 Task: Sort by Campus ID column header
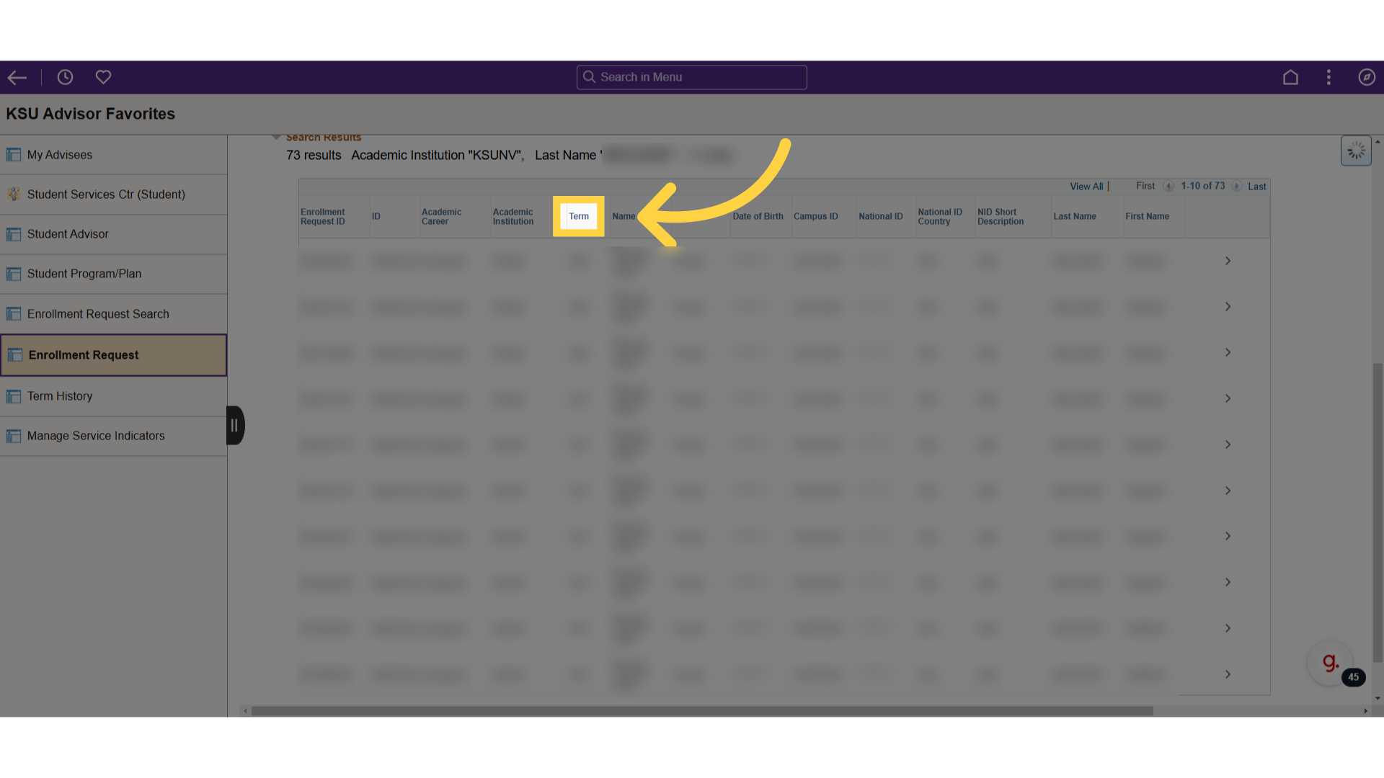[x=815, y=216]
